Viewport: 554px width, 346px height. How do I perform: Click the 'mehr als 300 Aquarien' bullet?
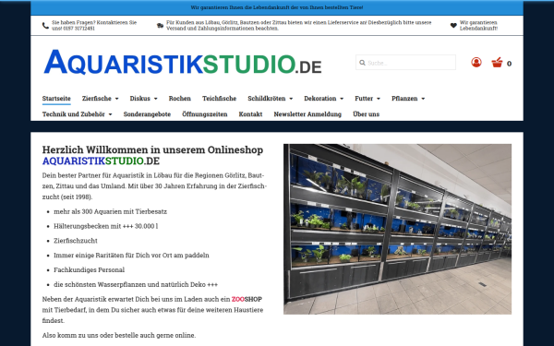click(110, 211)
